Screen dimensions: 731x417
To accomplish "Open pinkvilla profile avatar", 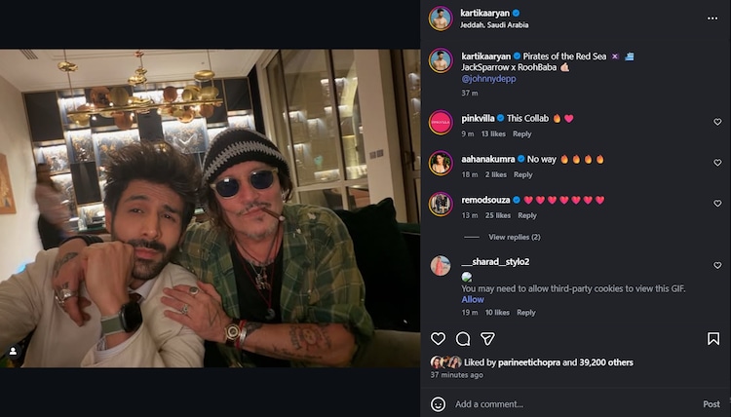I will 441,123.
